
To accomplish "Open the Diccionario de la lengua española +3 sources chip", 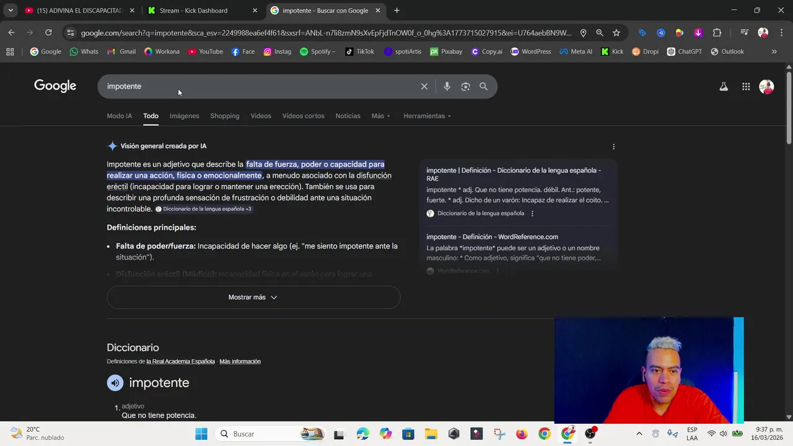I will [204, 209].
